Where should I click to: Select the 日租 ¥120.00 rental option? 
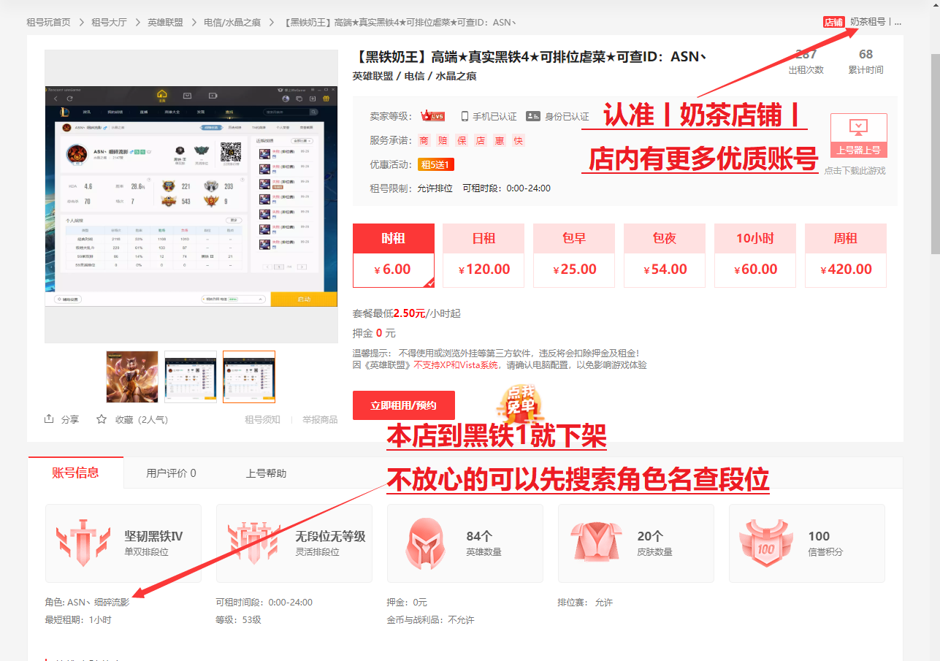click(x=484, y=256)
